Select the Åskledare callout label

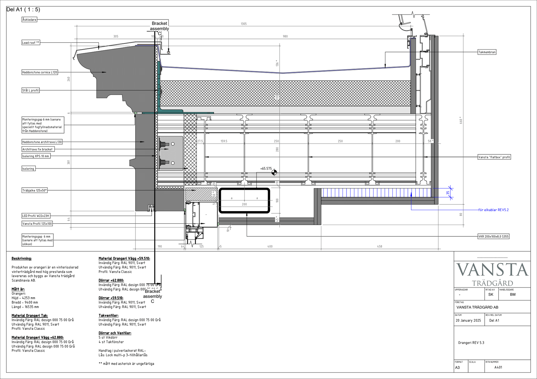coord(29,20)
